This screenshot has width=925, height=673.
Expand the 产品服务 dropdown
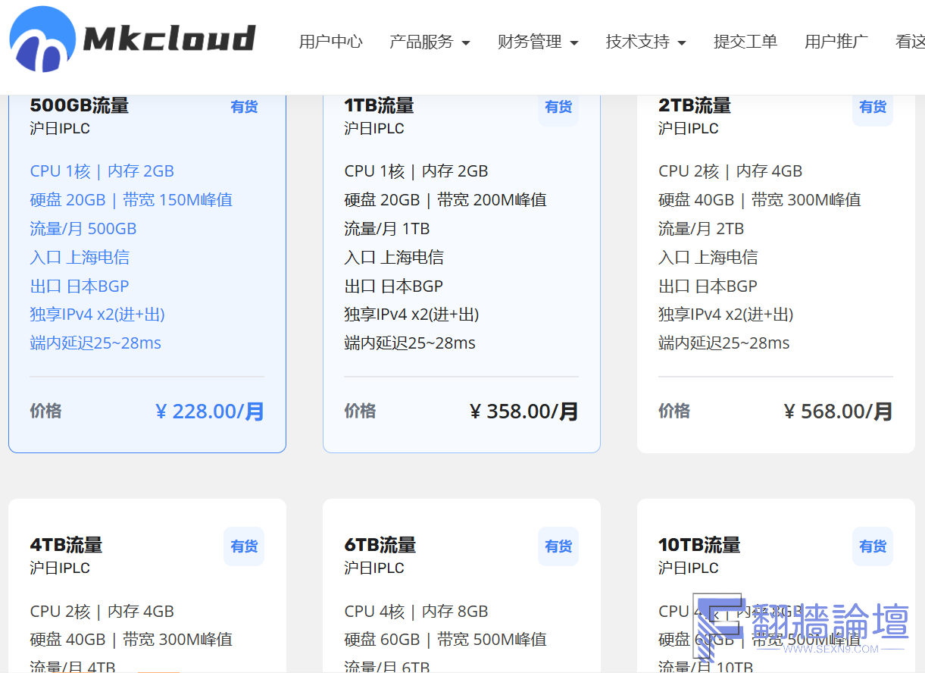tap(429, 42)
